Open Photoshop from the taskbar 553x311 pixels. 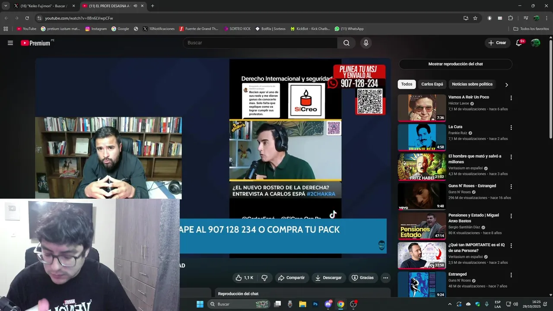coord(315,304)
